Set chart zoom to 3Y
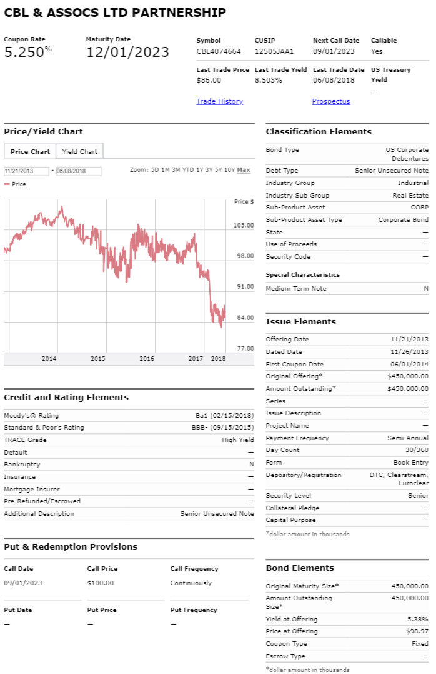Image resolution: width=436 pixels, height=674 pixels. pyautogui.click(x=209, y=170)
